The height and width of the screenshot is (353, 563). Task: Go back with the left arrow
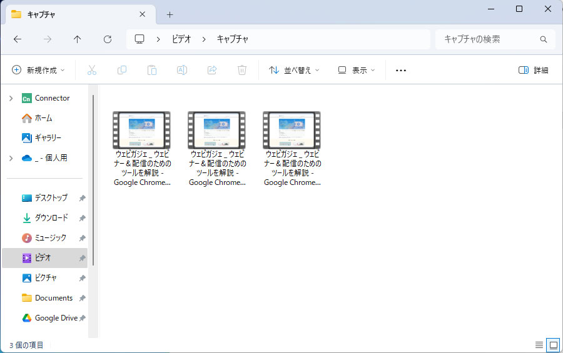[18, 39]
